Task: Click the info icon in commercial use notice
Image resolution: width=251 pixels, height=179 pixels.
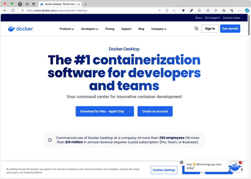Action: pos(50,140)
